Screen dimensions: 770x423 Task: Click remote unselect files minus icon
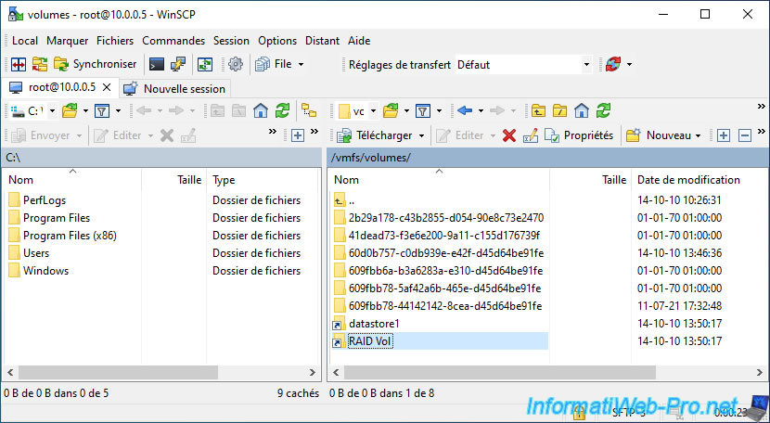pos(745,135)
